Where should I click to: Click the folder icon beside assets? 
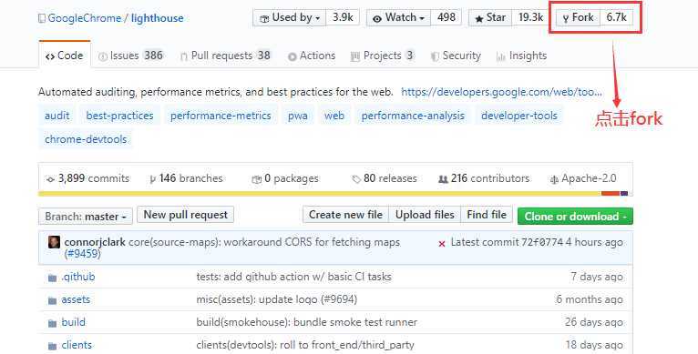(52, 300)
